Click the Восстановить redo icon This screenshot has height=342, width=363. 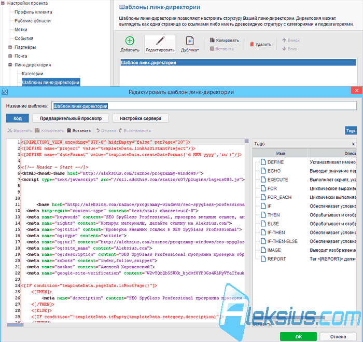120,130
